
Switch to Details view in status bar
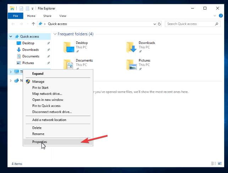tap(213, 163)
